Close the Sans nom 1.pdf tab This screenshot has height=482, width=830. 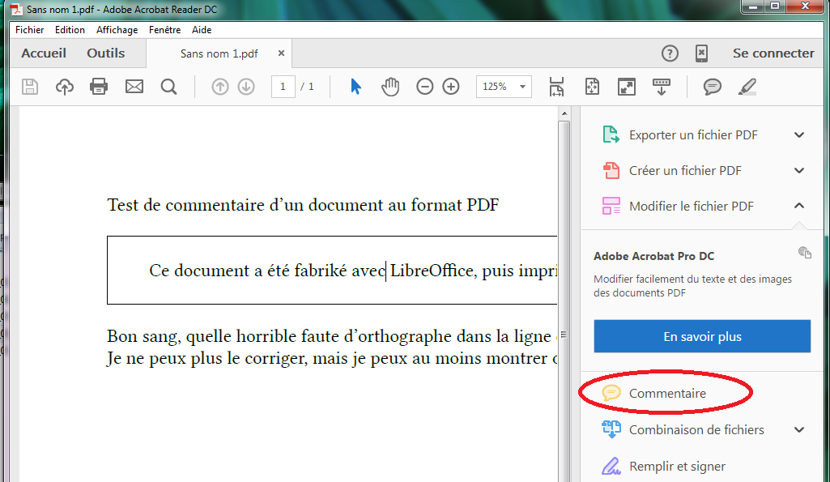click(281, 53)
